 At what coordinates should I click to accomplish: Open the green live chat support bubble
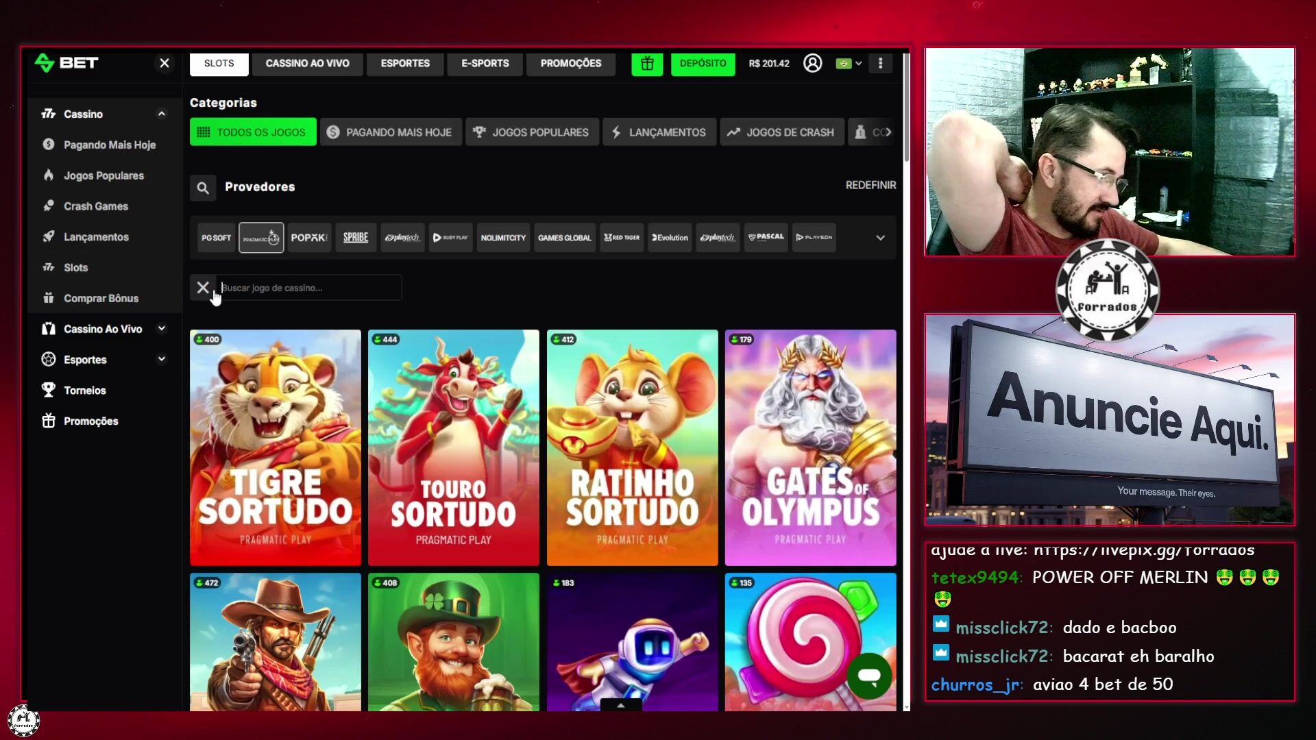(869, 676)
